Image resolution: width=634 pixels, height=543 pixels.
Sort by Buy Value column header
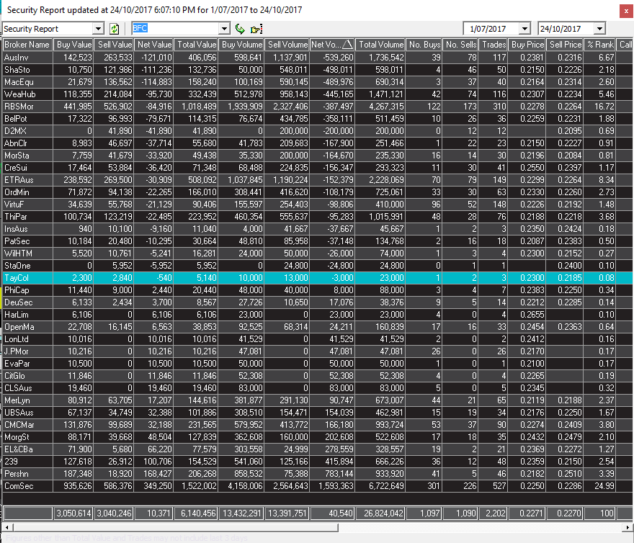[73, 45]
